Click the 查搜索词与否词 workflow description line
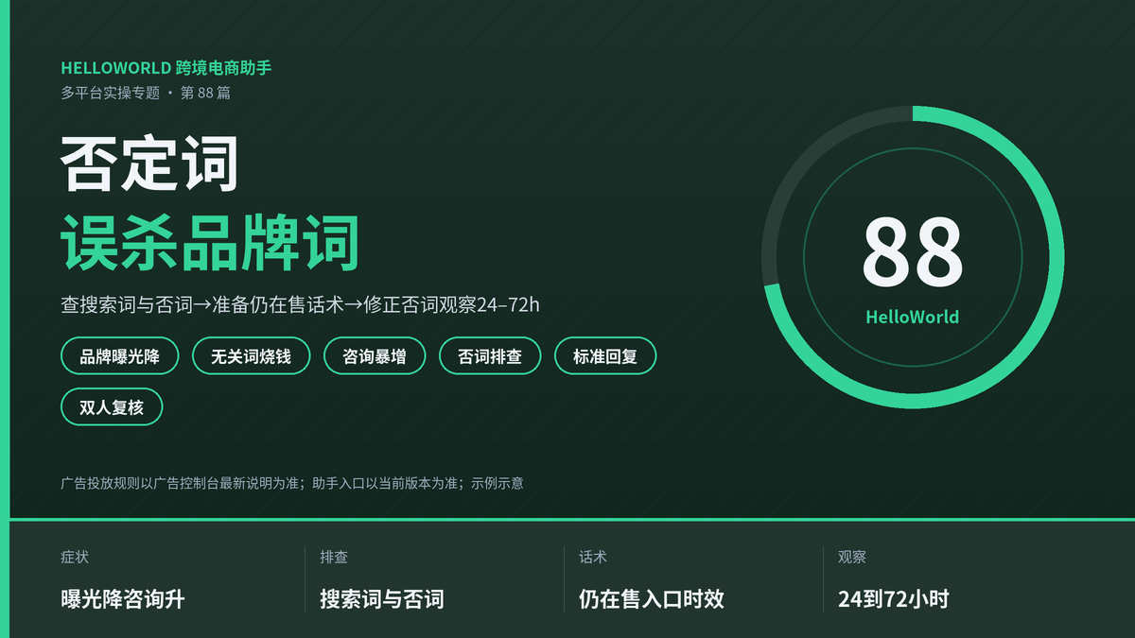Image resolution: width=1135 pixels, height=638 pixels. (300, 304)
